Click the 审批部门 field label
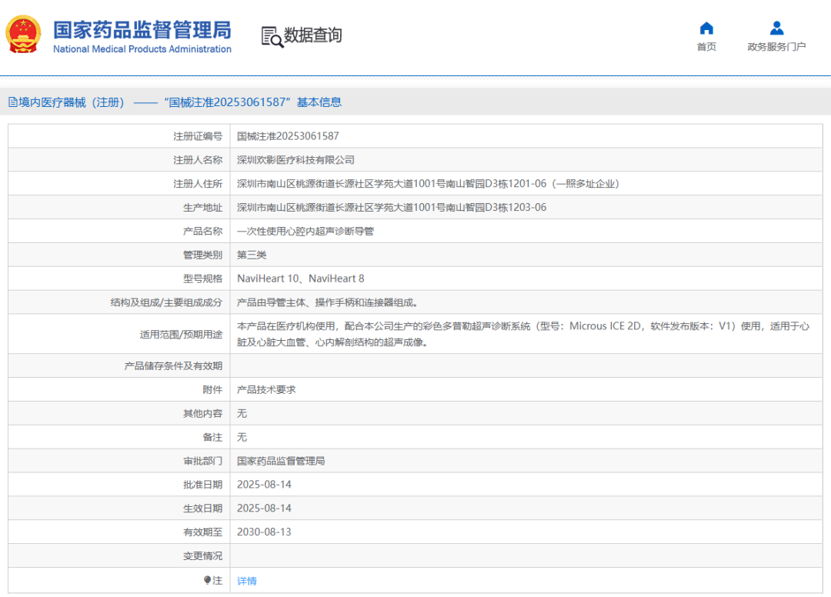 click(x=203, y=461)
